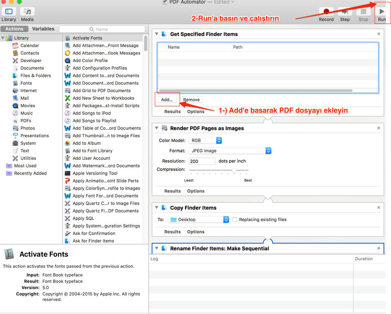Screen dimensions: 391x314
Task: Remove the Get Specified Finder Items action
Action: pyautogui.click(x=378, y=34)
